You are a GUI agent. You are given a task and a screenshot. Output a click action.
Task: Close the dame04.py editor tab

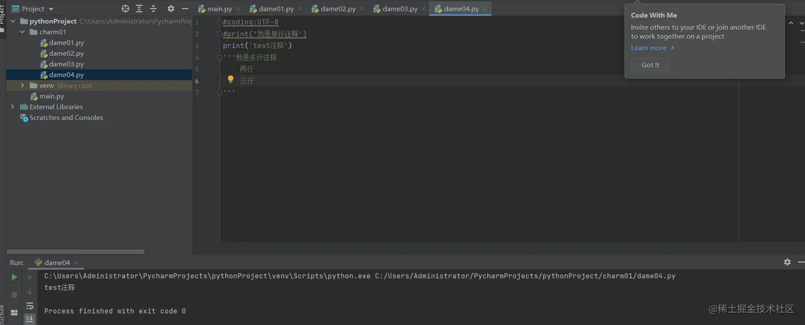click(x=484, y=9)
